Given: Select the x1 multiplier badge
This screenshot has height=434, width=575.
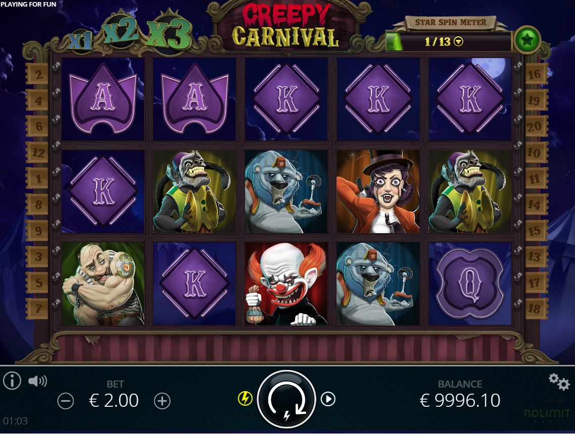Looking at the screenshot, I should click(x=81, y=40).
